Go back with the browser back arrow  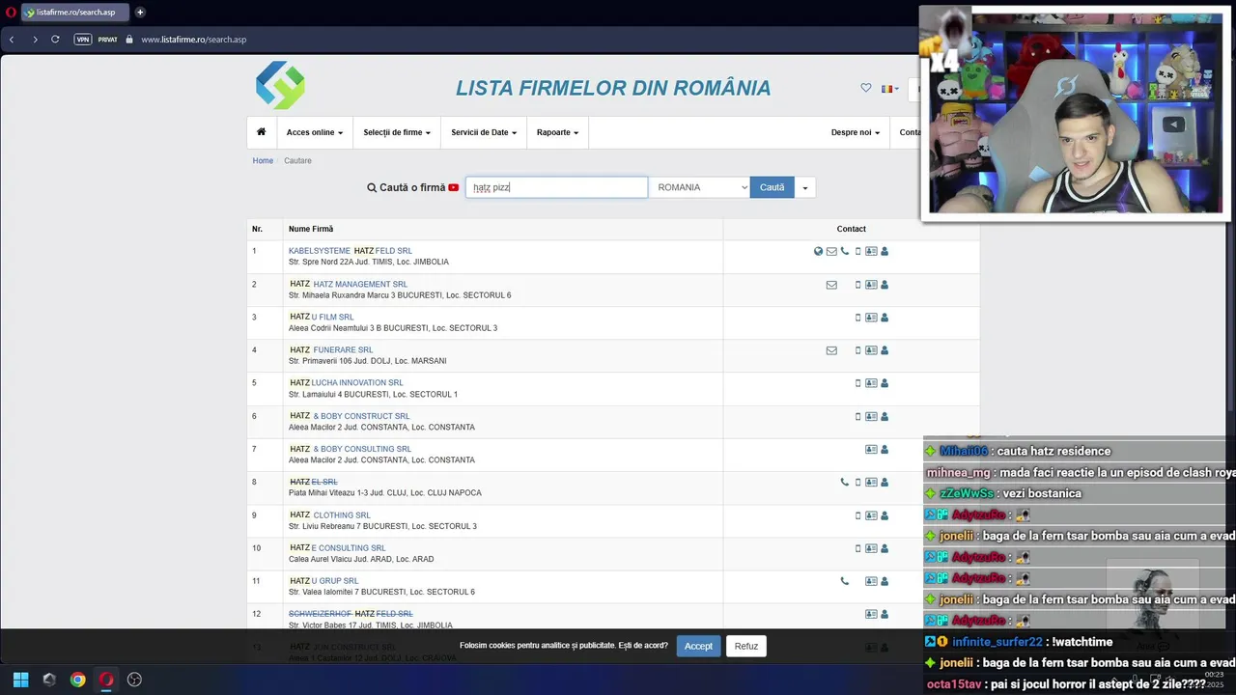point(12,40)
